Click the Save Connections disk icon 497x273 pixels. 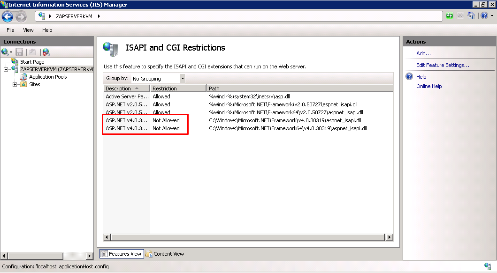point(19,52)
